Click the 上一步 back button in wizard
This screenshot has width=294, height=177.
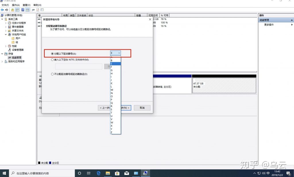coord(104,108)
